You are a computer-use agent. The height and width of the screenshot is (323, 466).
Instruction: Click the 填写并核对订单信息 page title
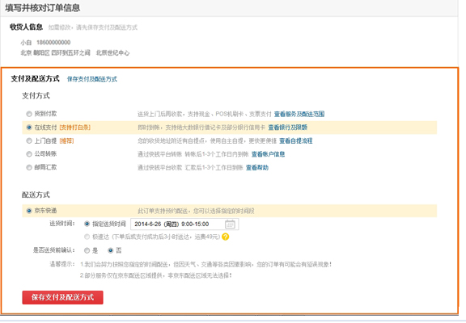pos(43,8)
